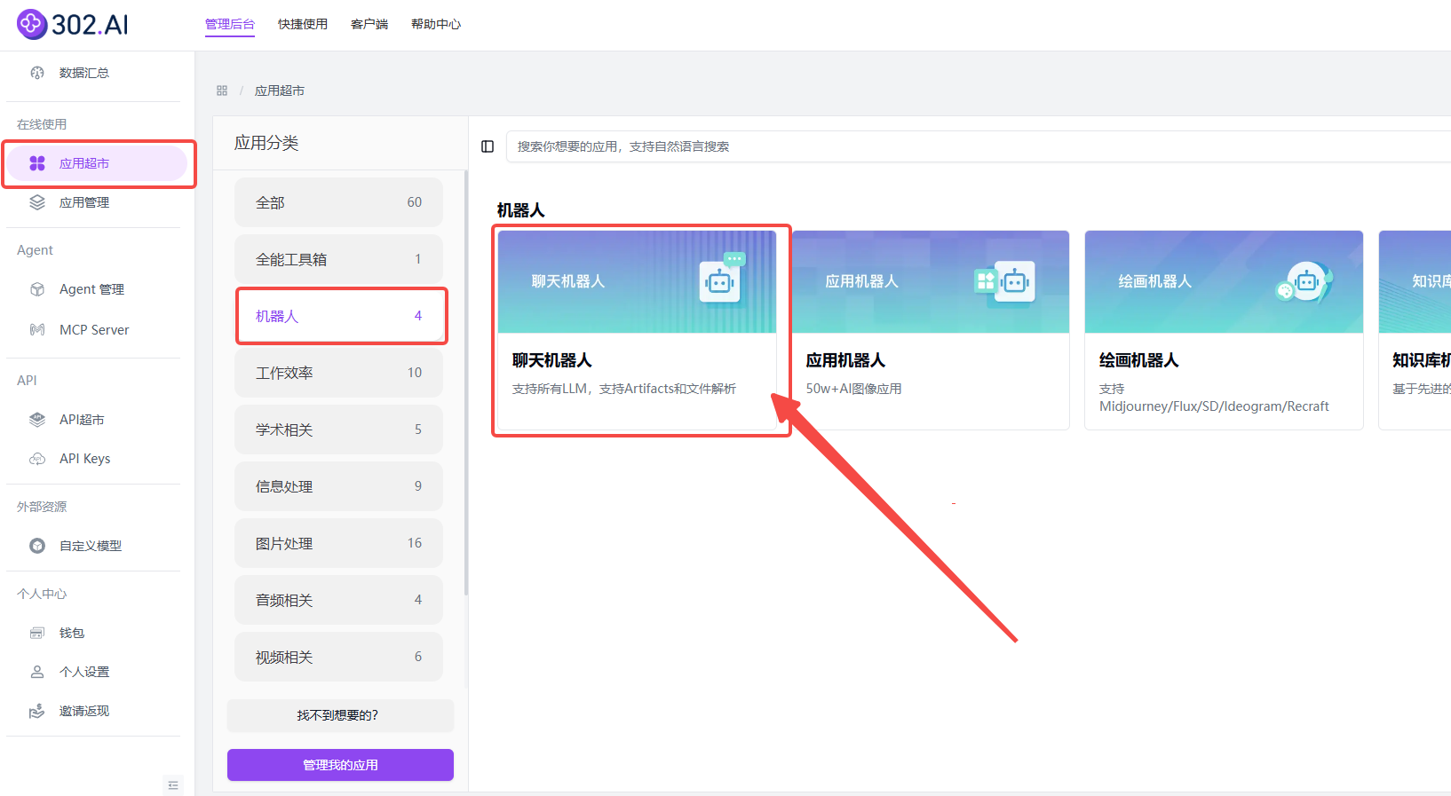Open the 客户端 top menu
This screenshot has width=1451, height=796.
point(369,25)
